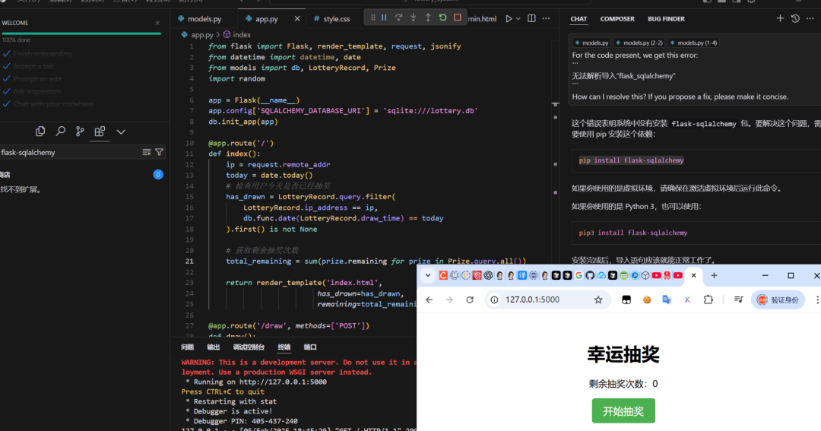The height and width of the screenshot is (431, 821).
Task: Open browser extensions puzzle icon
Action: pos(708,299)
